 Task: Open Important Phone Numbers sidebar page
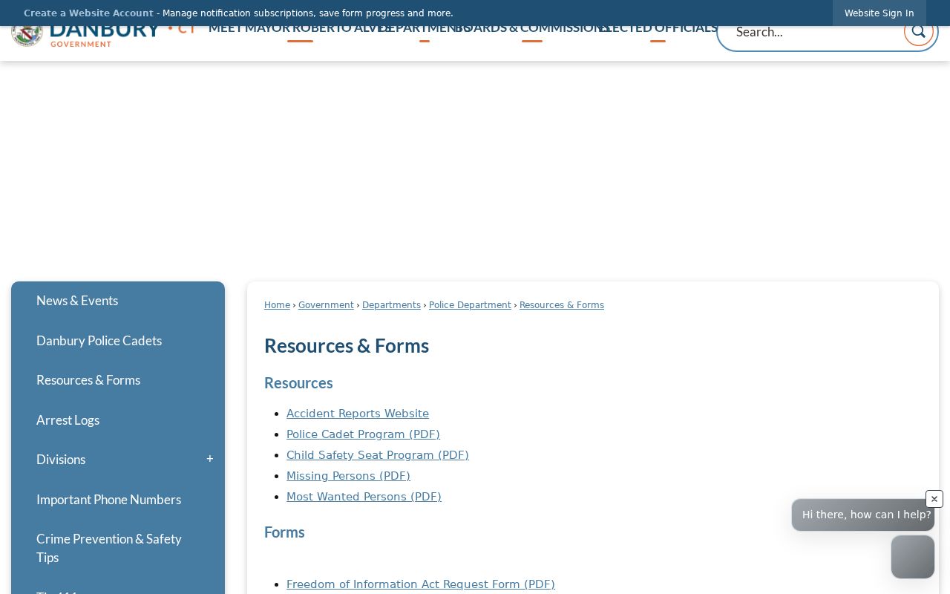point(118,500)
